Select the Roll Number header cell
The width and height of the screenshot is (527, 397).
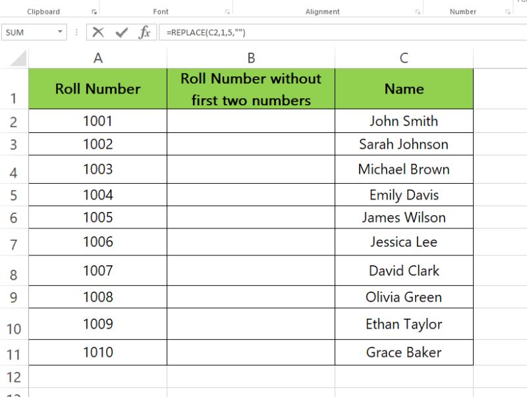[97, 89]
